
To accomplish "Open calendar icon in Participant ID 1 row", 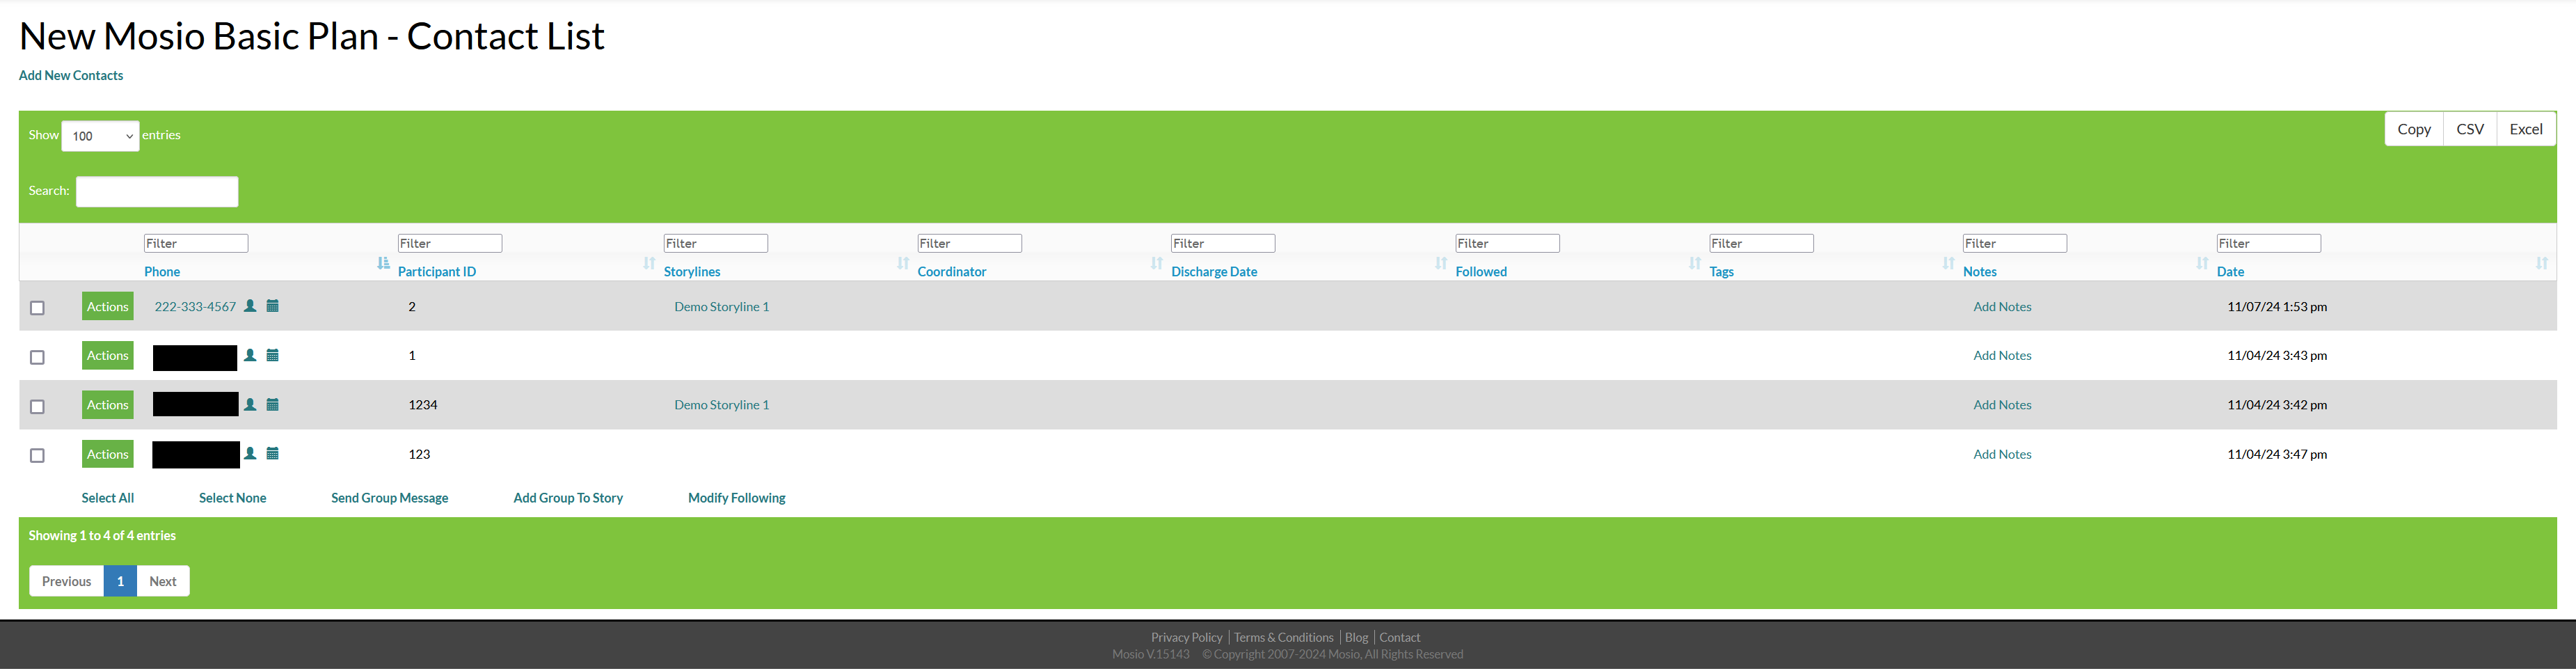I will (272, 356).
